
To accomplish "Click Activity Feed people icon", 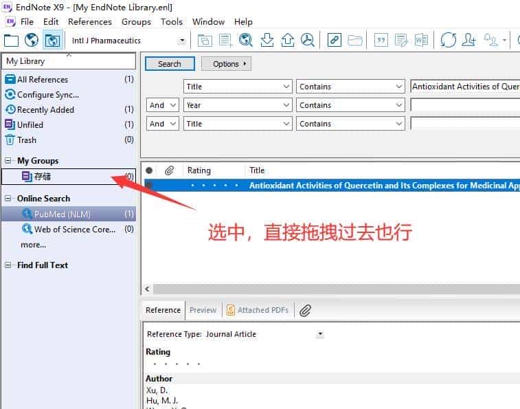I will coord(491,41).
